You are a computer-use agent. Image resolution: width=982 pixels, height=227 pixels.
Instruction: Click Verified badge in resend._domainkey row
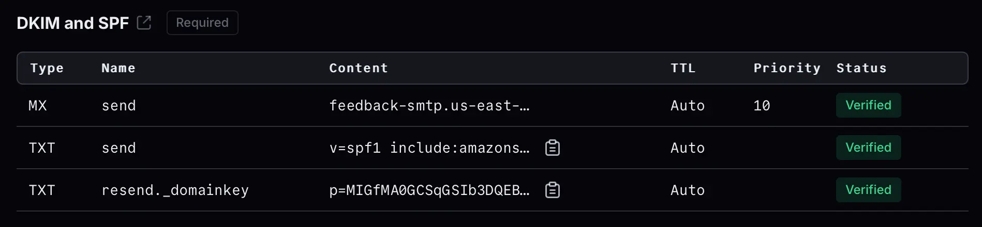pyautogui.click(x=868, y=190)
